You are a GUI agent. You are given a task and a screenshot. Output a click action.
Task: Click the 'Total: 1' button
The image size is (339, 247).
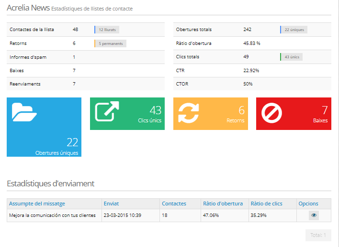(x=318, y=235)
